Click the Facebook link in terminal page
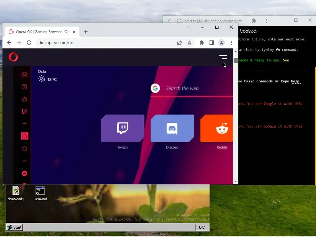The image size is (316, 237). click(x=248, y=31)
